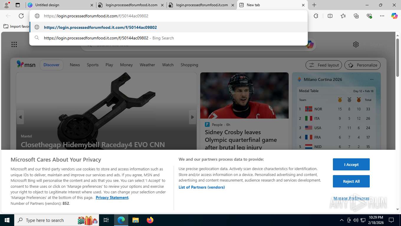This screenshot has width=401, height=226.
Task: Open the Weather tab
Action: 147,65
